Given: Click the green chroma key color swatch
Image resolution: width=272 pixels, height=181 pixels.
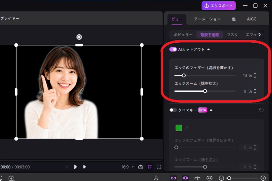Looking at the screenshot, I should tap(179, 128).
